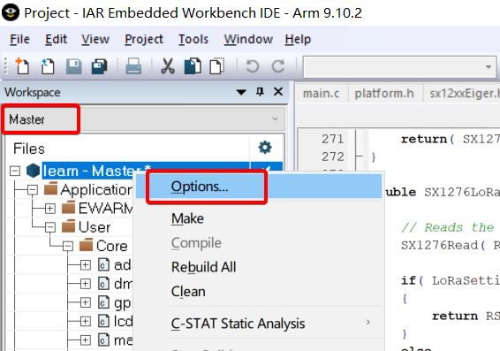
Task: Click inside the toolbar search input field
Action: [393, 67]
